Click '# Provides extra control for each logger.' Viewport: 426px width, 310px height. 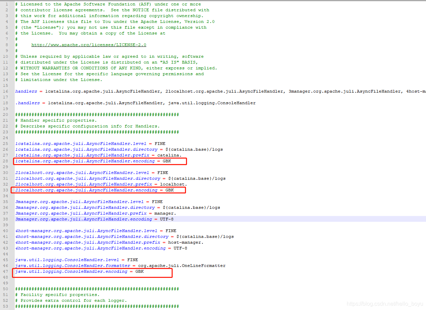[x=71, y=300]
